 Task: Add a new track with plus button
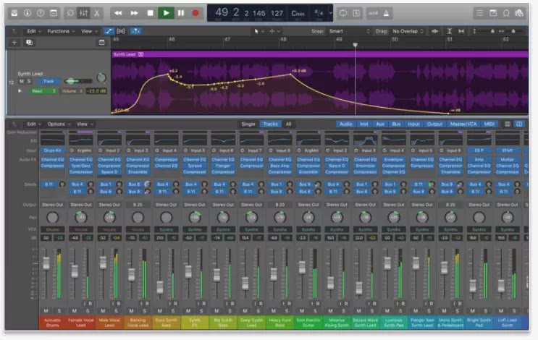(14, 43)
